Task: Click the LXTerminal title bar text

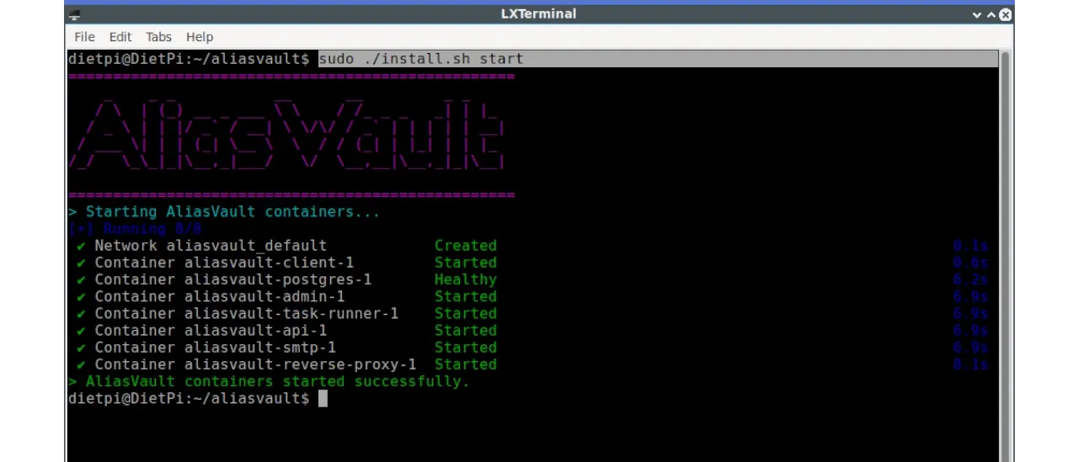Action: (x=538, y=14)
